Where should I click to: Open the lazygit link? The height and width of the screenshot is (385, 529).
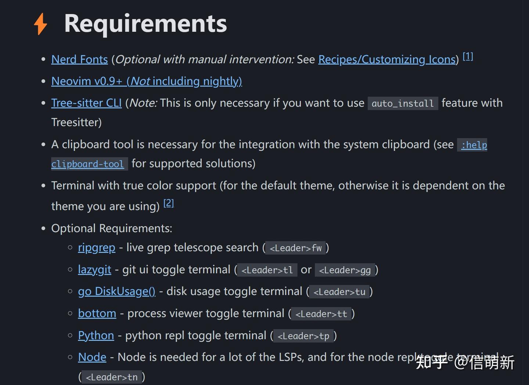pyautogui.click(x=94, y=270)
